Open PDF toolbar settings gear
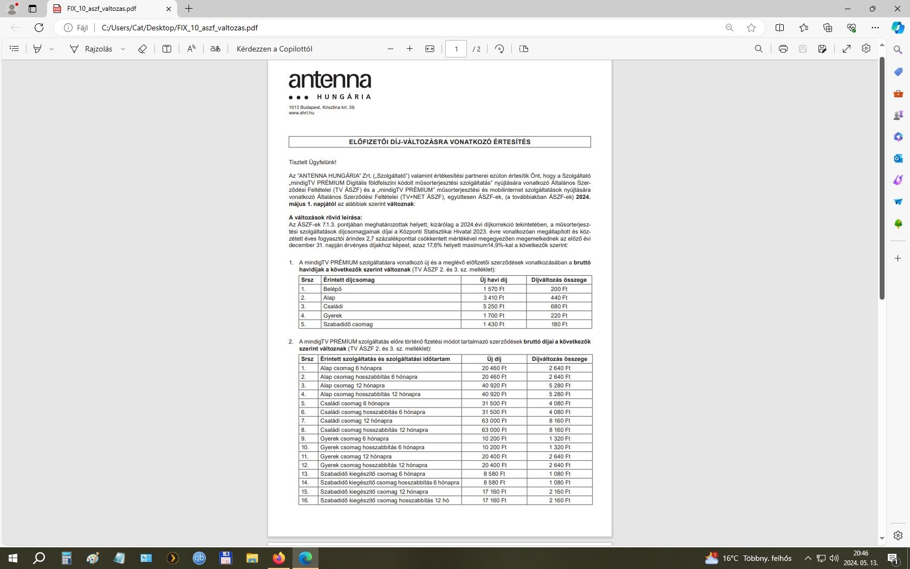 (x=866, y=49)
